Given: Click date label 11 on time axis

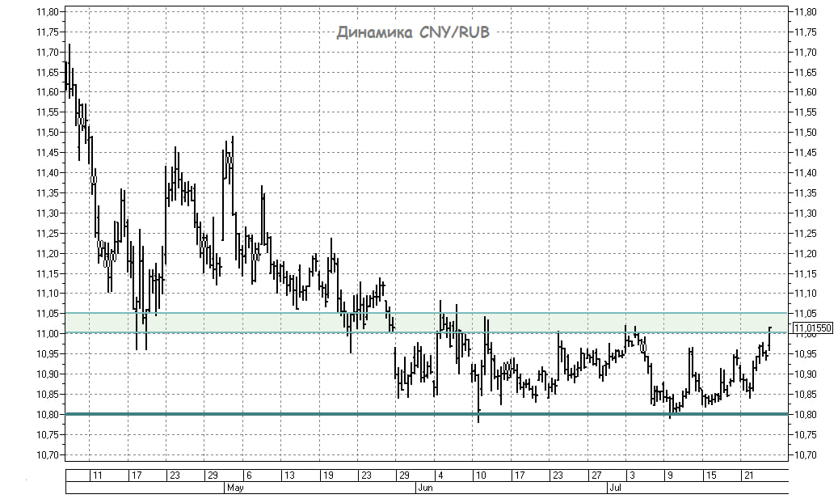Looking at the screenshot, I should coord(97,476).
